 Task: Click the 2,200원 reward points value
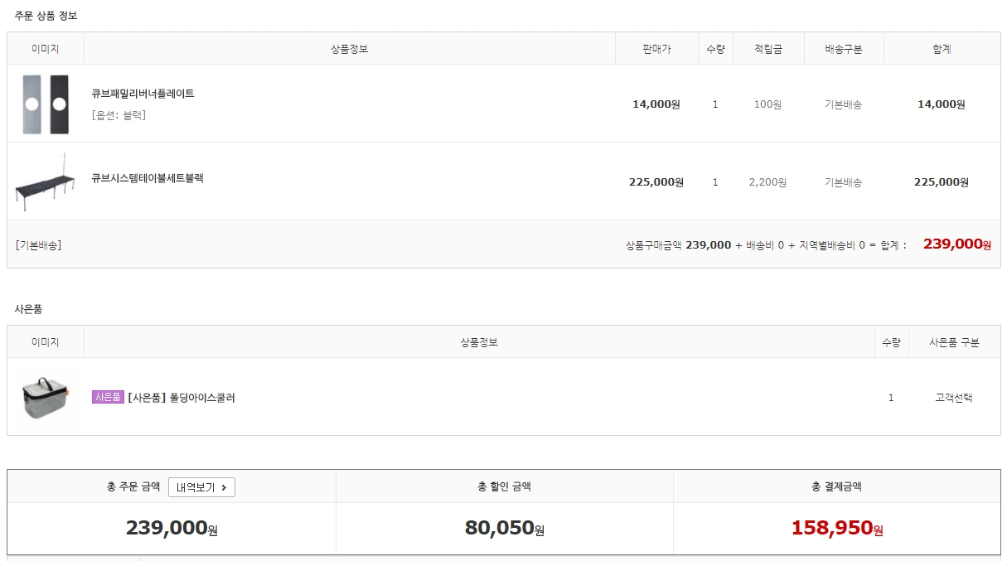767,182
